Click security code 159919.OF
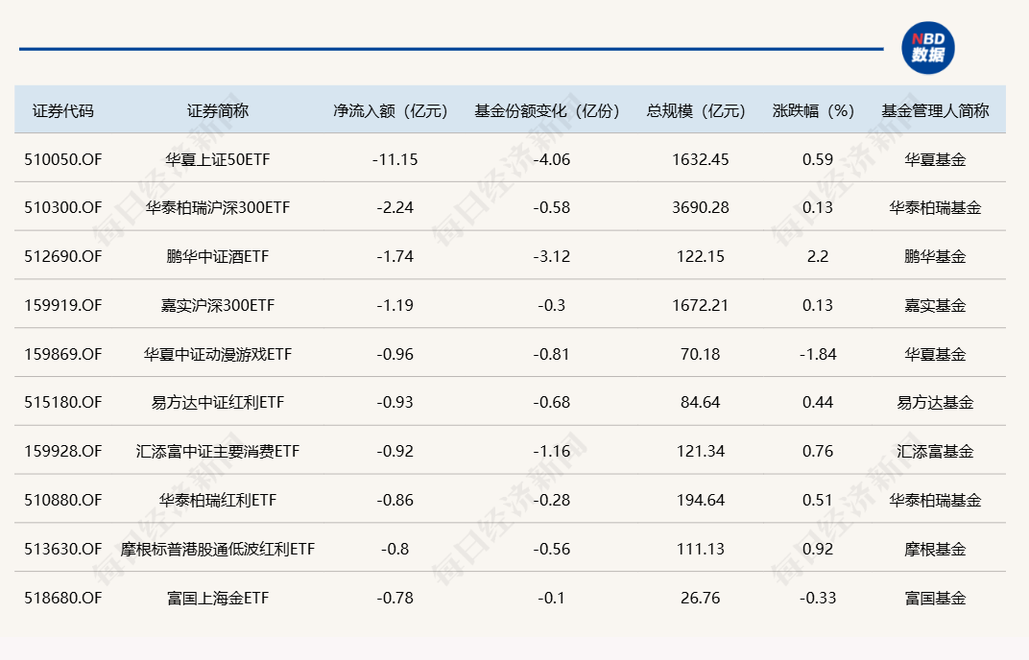This screenshot has width=1029, height=660. click(63, 305)
